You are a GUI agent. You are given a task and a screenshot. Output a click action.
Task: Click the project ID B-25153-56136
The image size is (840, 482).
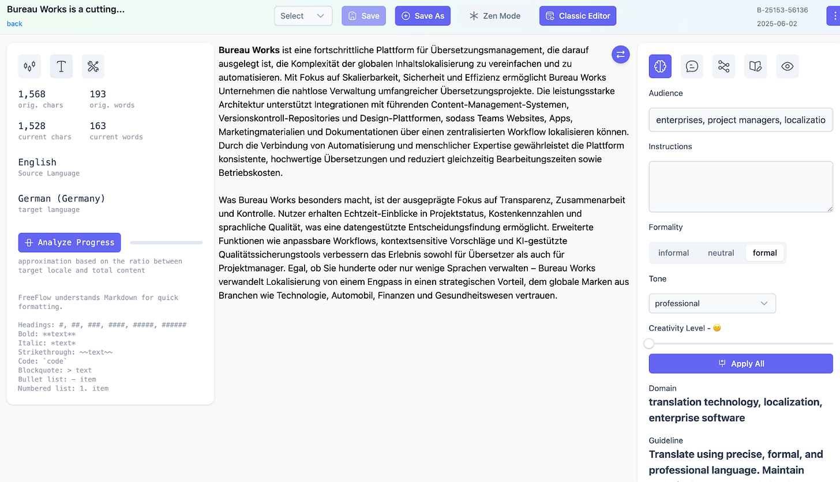point(782,10)
